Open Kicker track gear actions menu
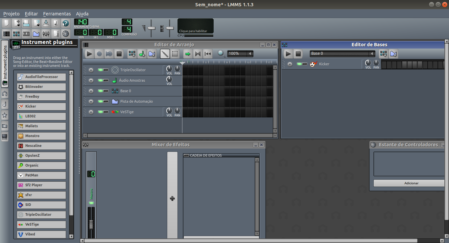Screen dimensions: 449x243 (x=290, y=64)
